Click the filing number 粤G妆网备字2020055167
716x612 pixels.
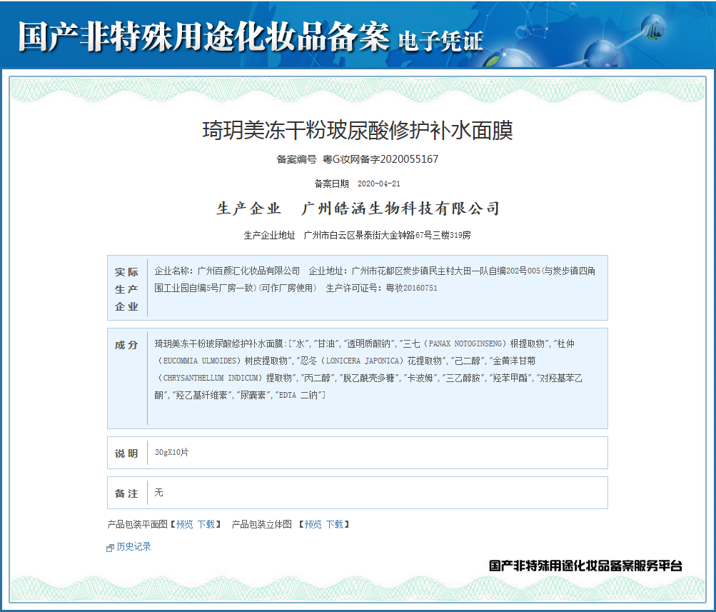pos(380,159)
